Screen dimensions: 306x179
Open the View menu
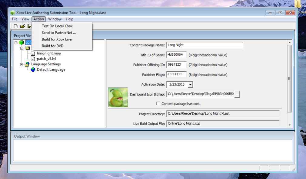[x=25, y=19]
